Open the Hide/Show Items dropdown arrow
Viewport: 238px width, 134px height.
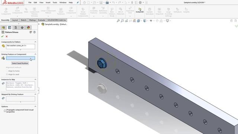154,21
